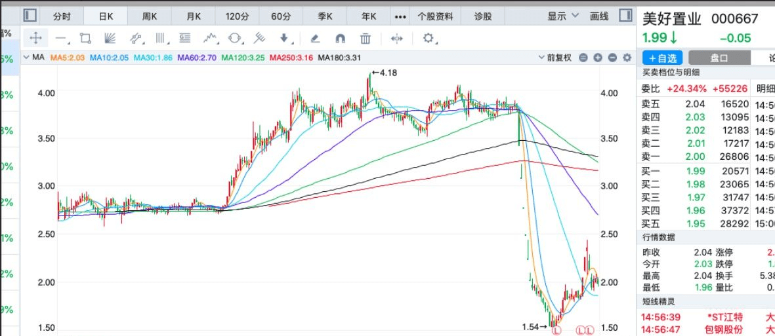Click the *ST江特 entry in 短线精灵
This screenshot has width=775, height=336.
pyautogui.click(x=724, y=317)
